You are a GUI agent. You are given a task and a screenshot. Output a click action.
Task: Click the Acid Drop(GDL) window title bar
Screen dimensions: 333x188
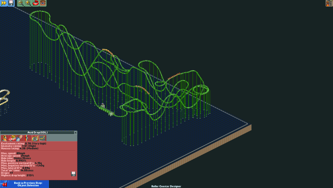[x=37, y=133]
